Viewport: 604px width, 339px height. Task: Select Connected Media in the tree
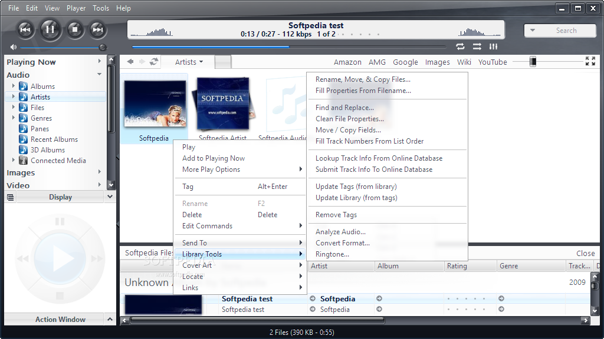pyautogui.click(x=58, y=160)
